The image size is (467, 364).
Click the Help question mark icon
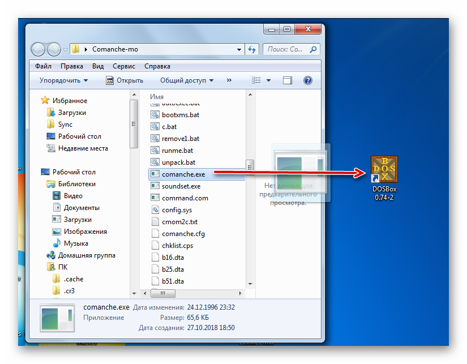[308, 80]
